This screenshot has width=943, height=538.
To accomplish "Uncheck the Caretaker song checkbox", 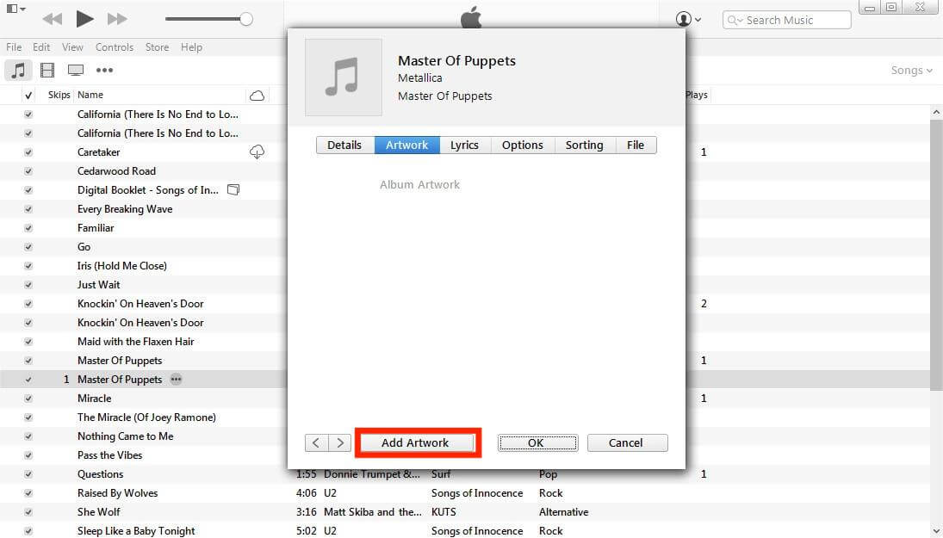I will (28, 152).
